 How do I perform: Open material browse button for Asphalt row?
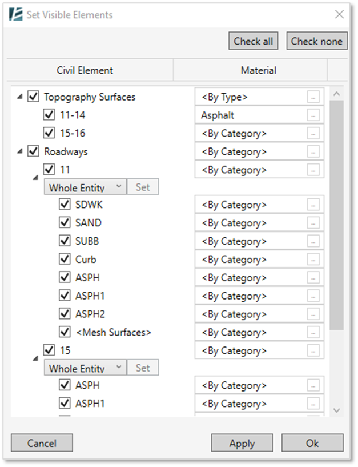click(313, 115)
